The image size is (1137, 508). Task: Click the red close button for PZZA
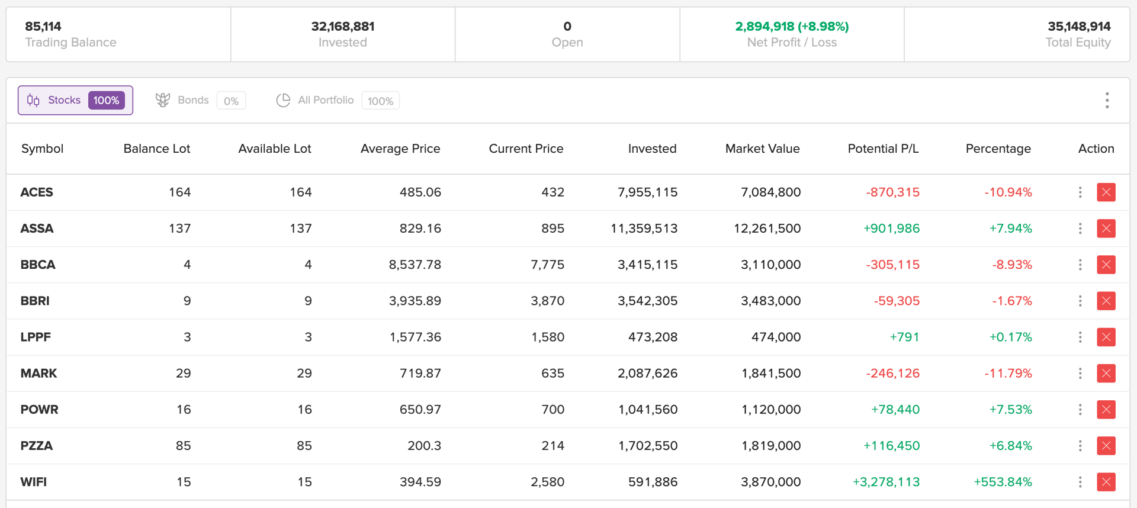pyautogui.click(x=1106, y=446)
